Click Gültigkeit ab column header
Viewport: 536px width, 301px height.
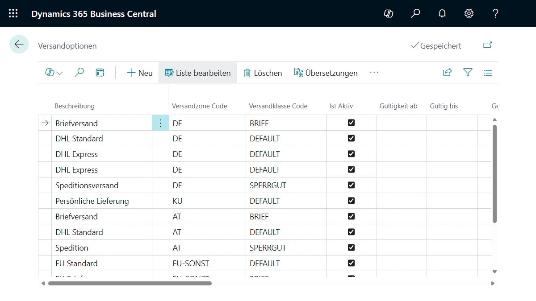[x=398, y=106]
